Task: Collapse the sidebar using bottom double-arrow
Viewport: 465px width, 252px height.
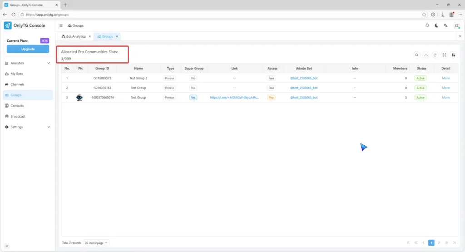Action: click(7, 246)
